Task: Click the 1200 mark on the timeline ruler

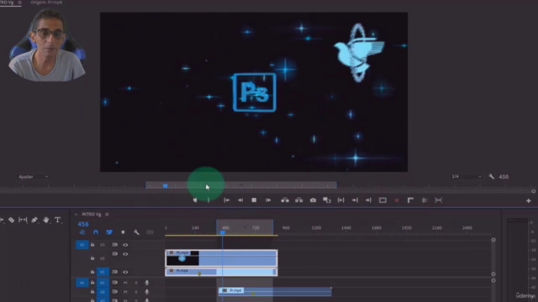Action: pos(316,228)
